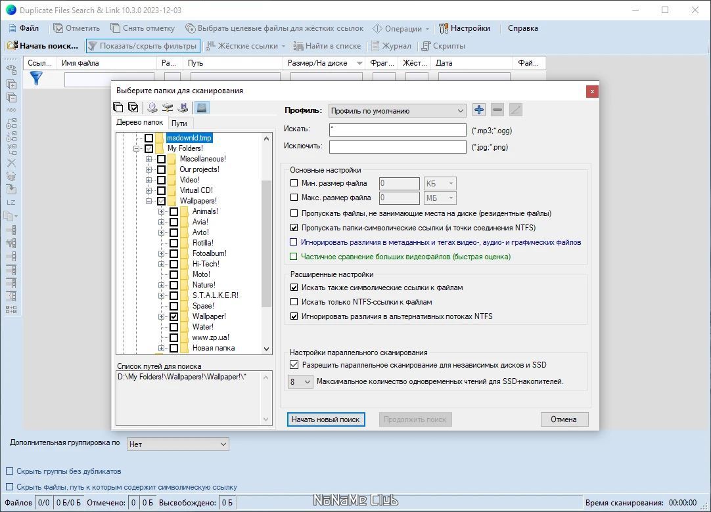Click the check-all stacked checkboxes icon in dialog
Screen dimensions: 711x512
[133, 108]
